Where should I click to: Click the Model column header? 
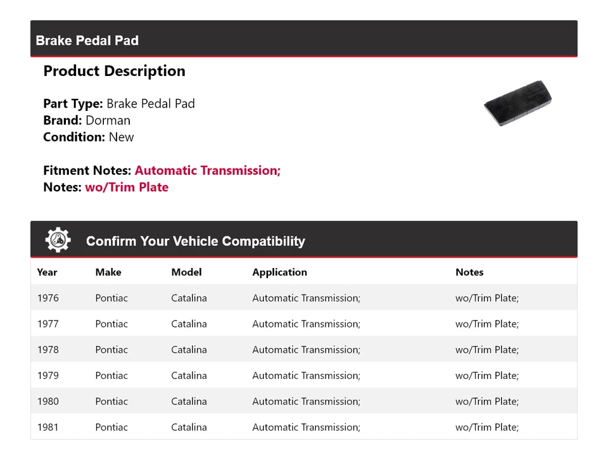click(186, 272)
